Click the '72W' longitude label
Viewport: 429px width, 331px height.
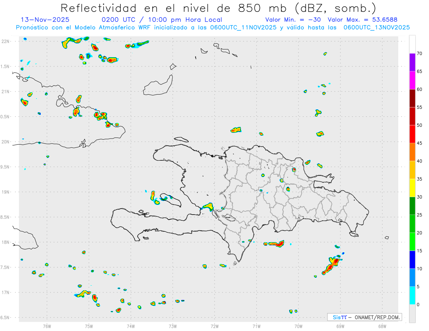click(214, 326)
